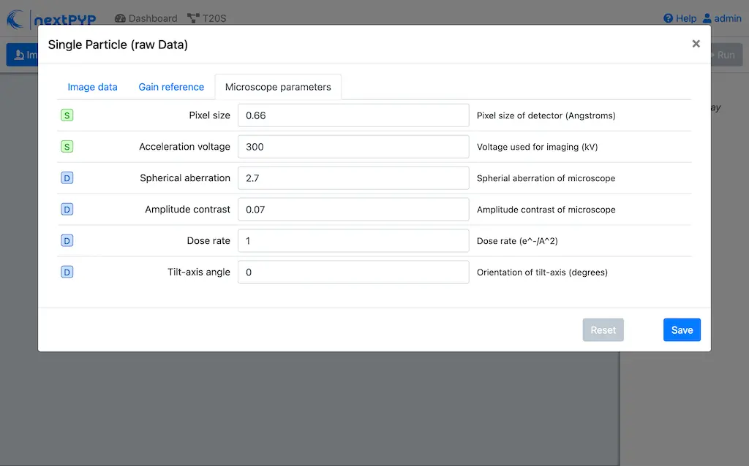The width and height of the screenshot is (749, 466).
Task: Select the Dashboard globe icon
Action: point(119,18)
